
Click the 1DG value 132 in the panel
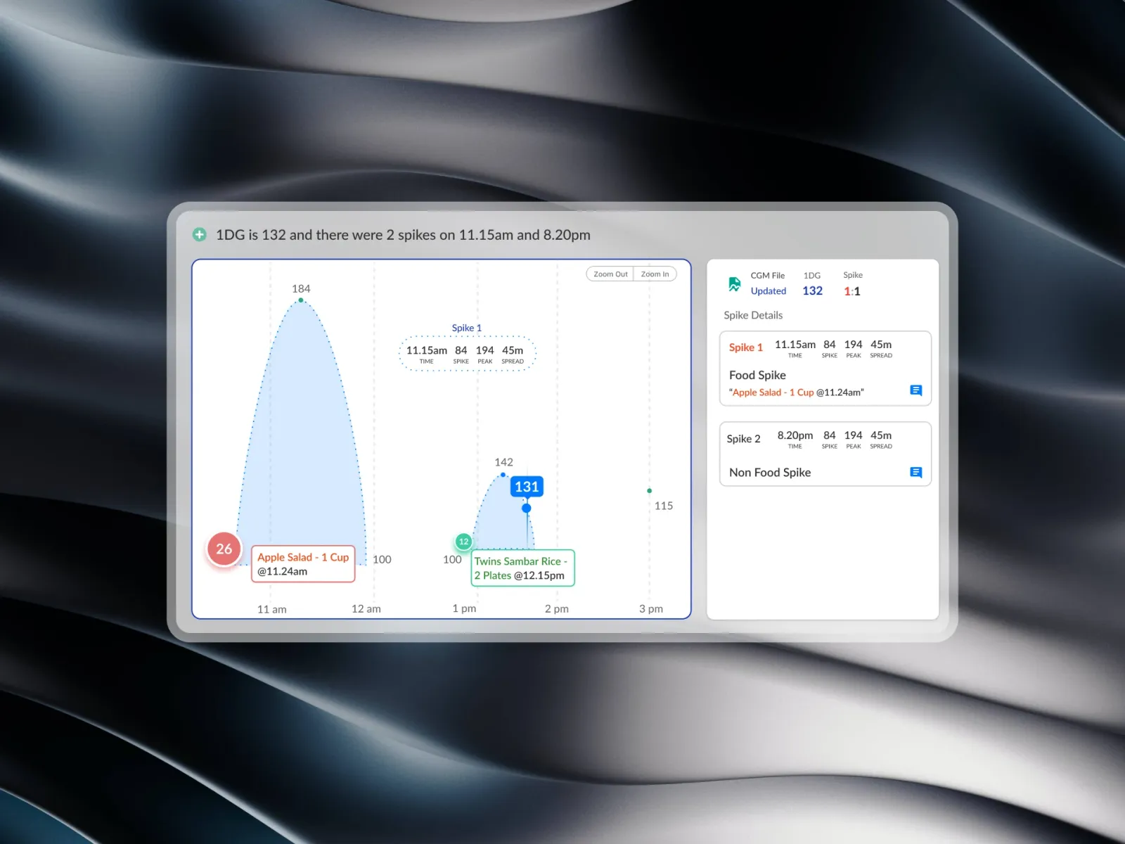click(812, 291)
